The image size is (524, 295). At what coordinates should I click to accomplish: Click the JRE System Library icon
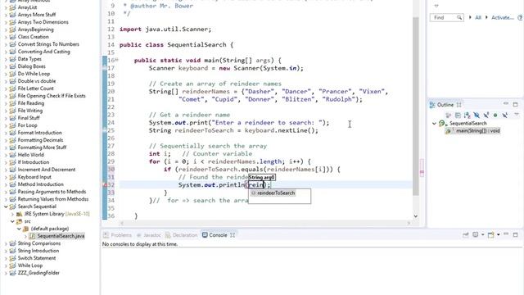coord(20,214)
